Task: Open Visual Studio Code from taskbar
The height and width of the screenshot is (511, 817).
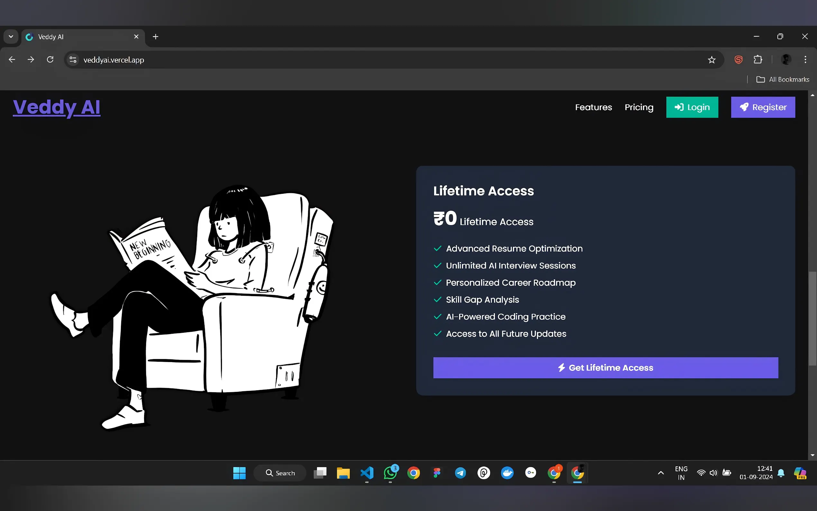Action: [x=367, y=473]
